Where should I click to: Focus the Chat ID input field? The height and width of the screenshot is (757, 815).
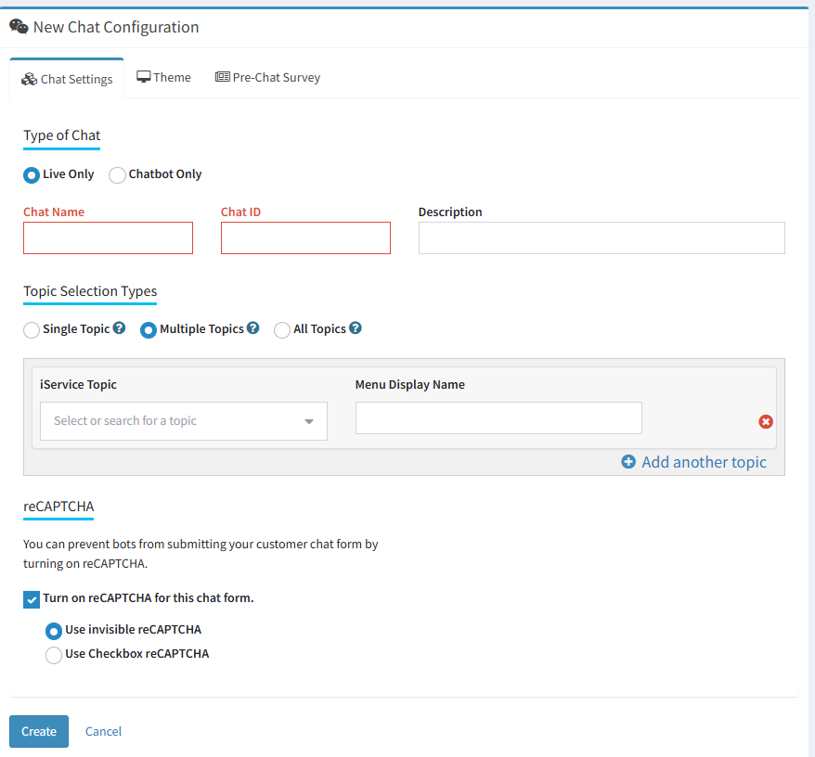pos(305,238)
